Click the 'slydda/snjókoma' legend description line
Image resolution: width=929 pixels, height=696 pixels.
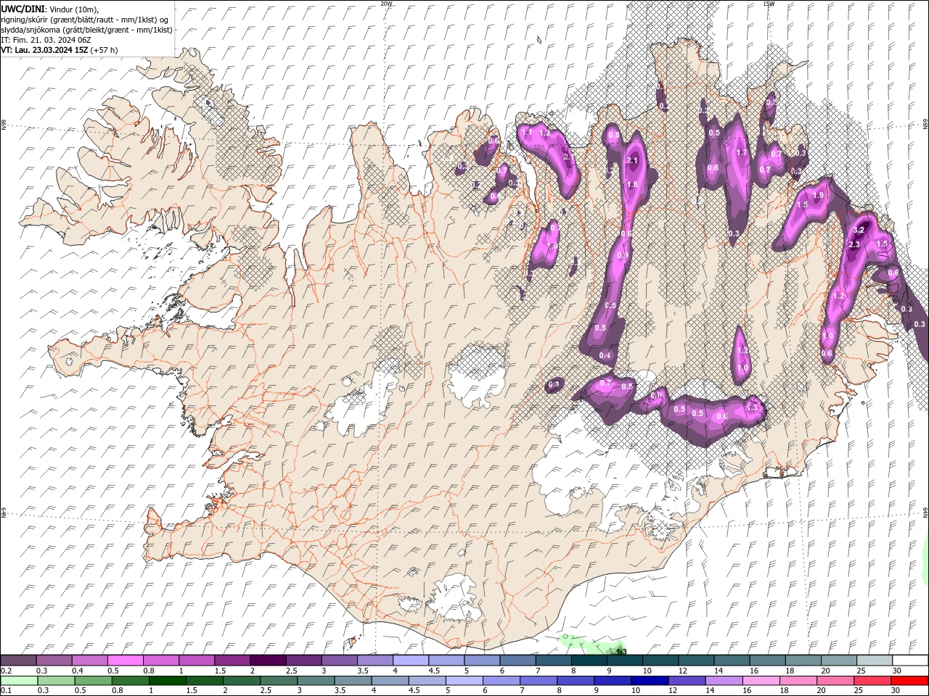pos(86,30)
